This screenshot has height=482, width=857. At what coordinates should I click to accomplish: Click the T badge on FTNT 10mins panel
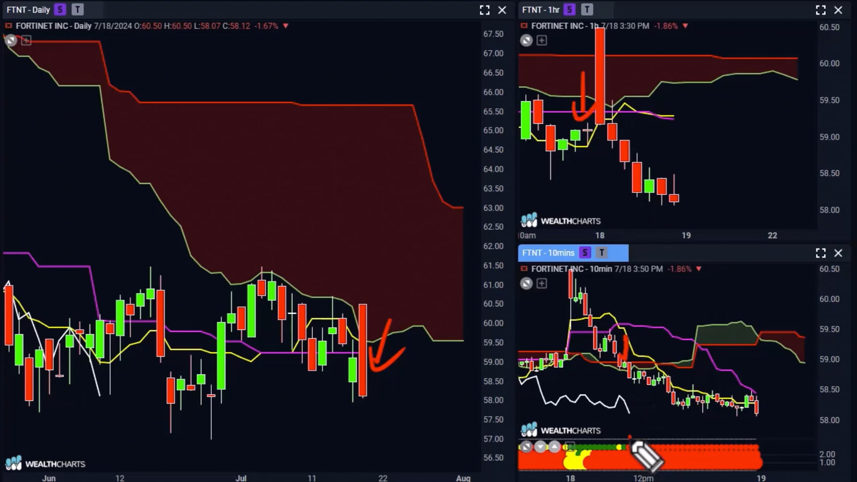(x=602, y=253)
